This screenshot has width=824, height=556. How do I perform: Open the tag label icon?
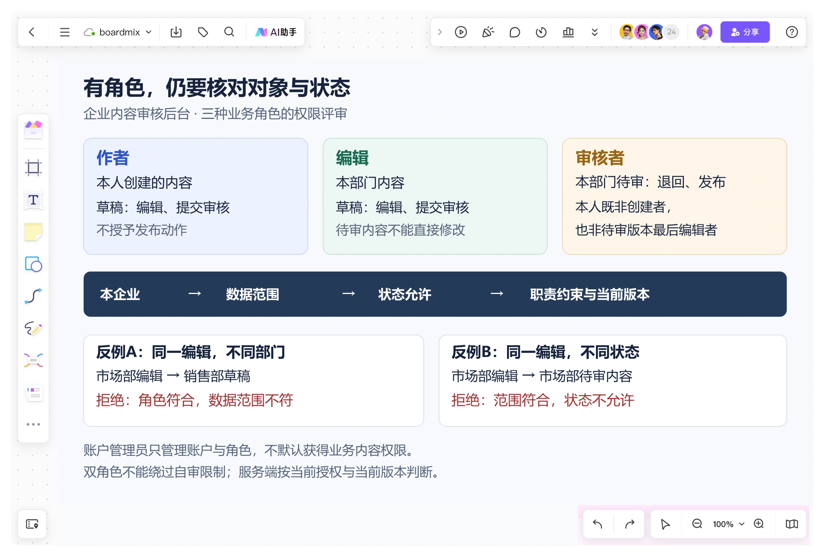coord(203,32)
